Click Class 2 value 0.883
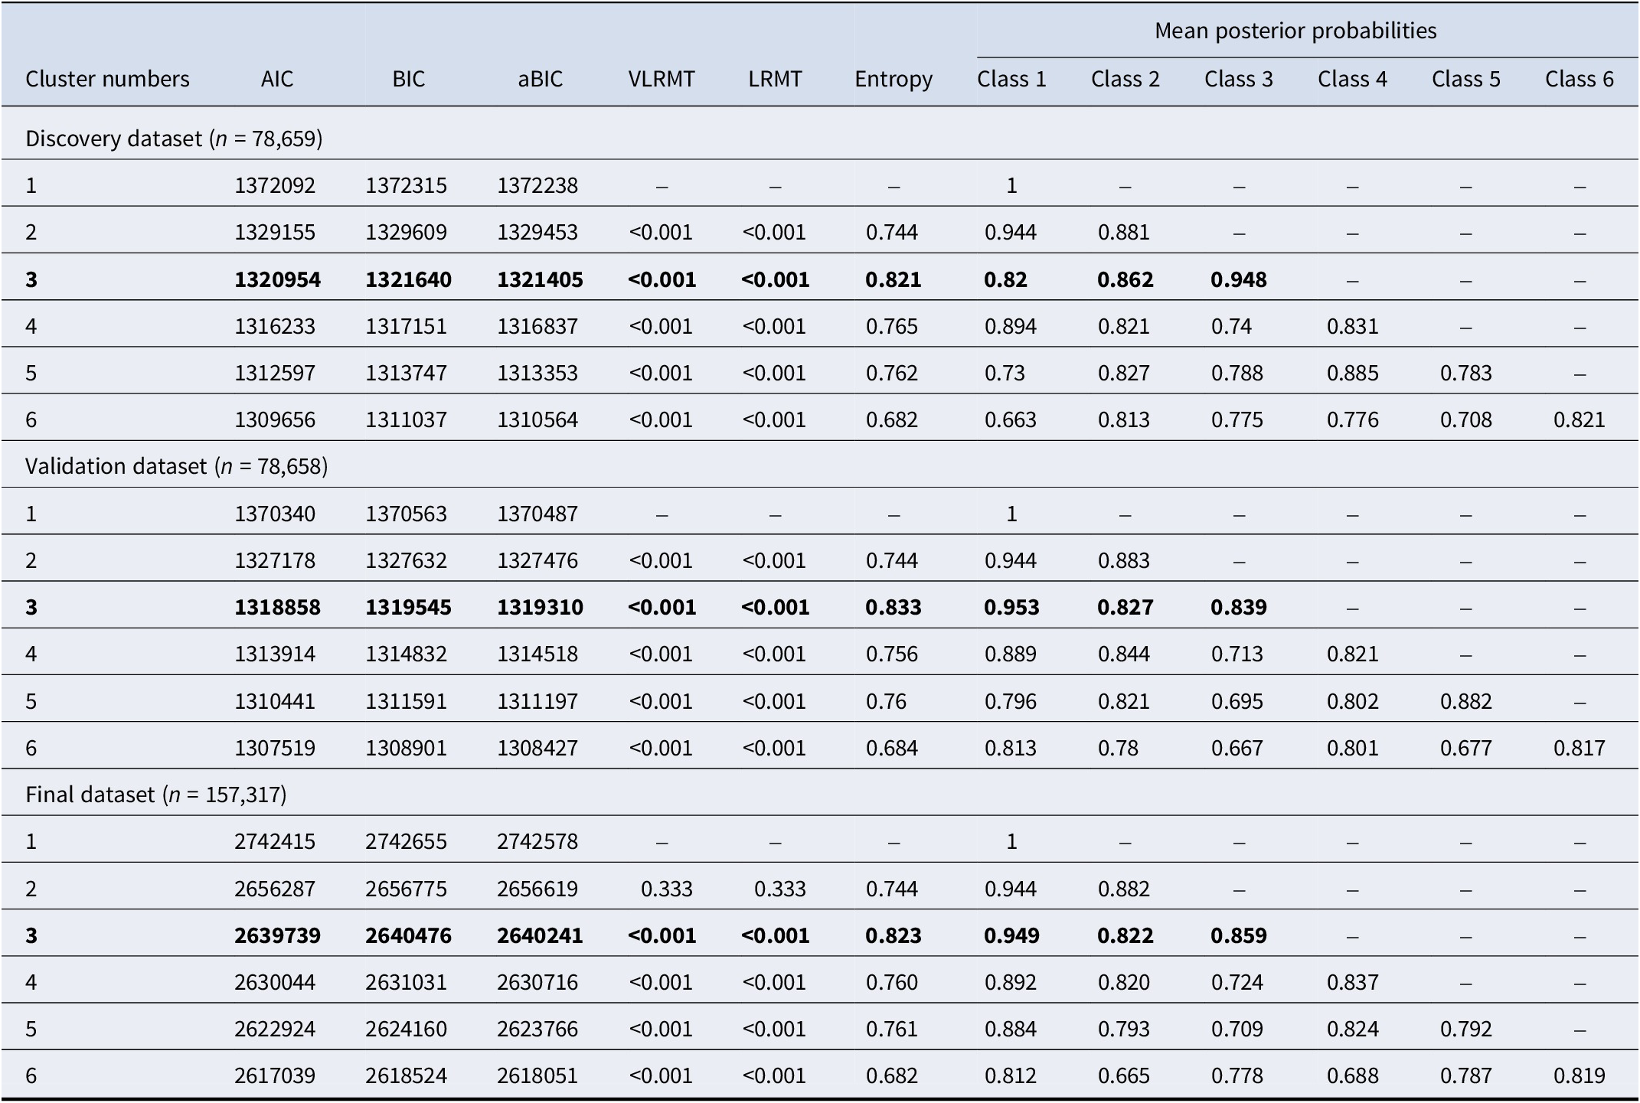1640x1103 pixels. coord(1124,560)
